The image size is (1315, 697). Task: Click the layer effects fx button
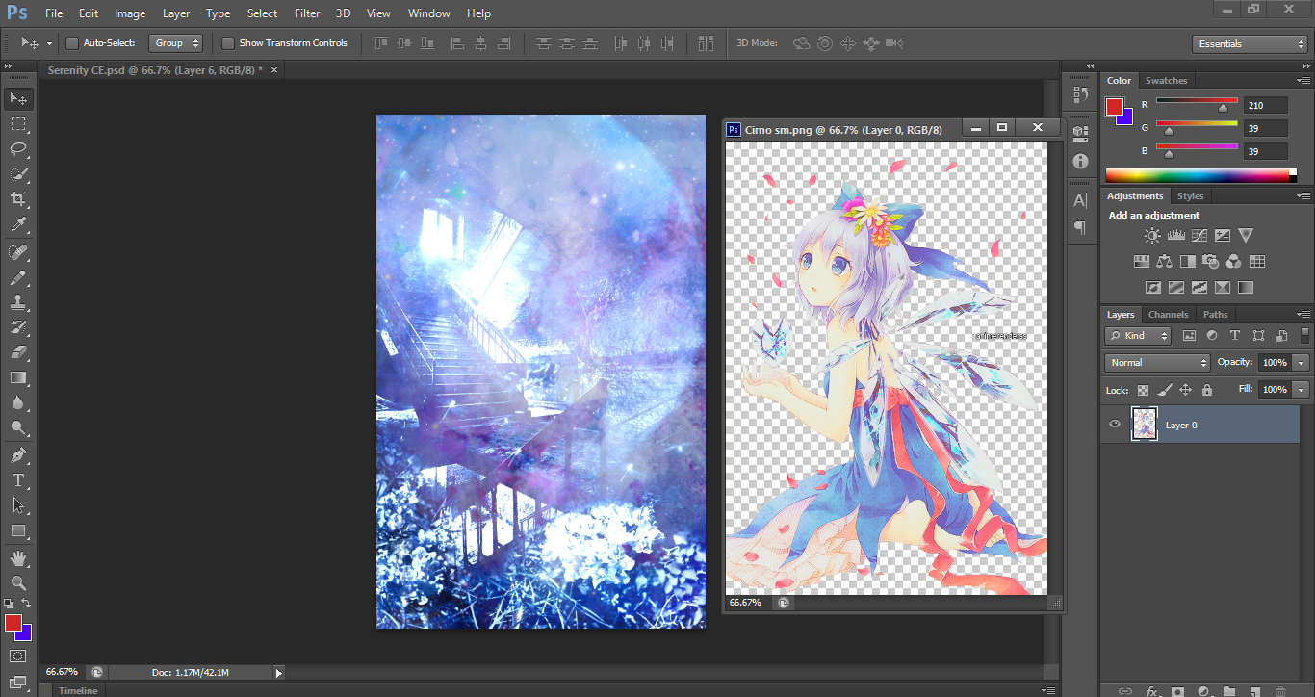pos(1151,690)
